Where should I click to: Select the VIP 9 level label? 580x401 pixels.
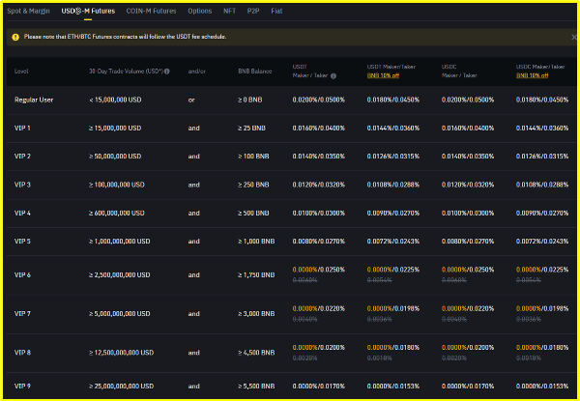click(x=22, y=387)
